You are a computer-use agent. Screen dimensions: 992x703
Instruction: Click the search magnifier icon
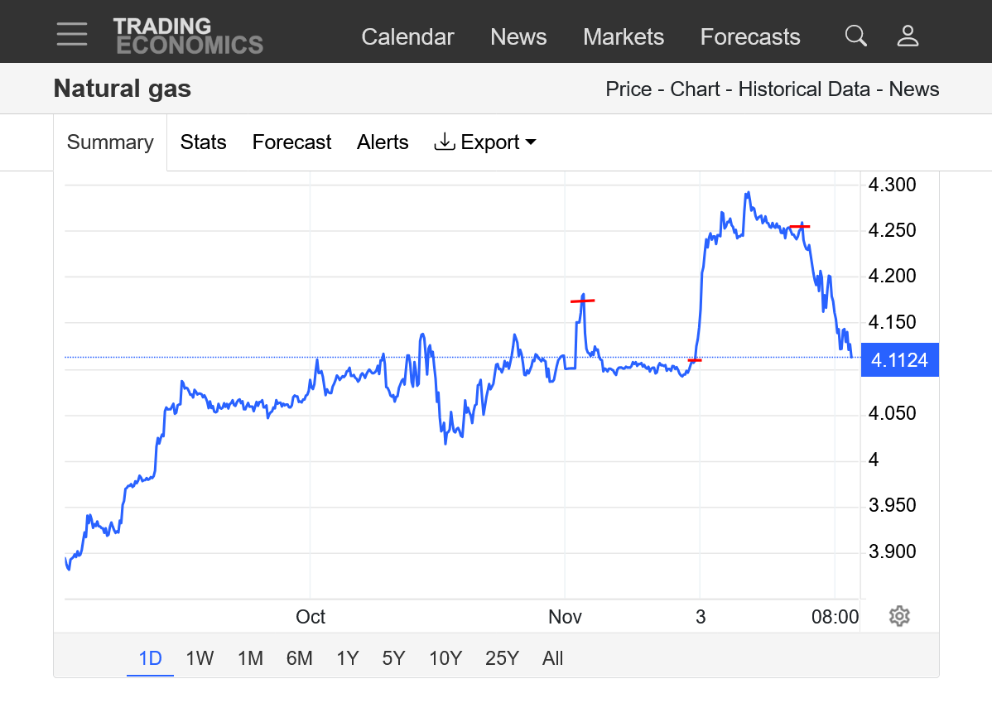pos(855,36)
